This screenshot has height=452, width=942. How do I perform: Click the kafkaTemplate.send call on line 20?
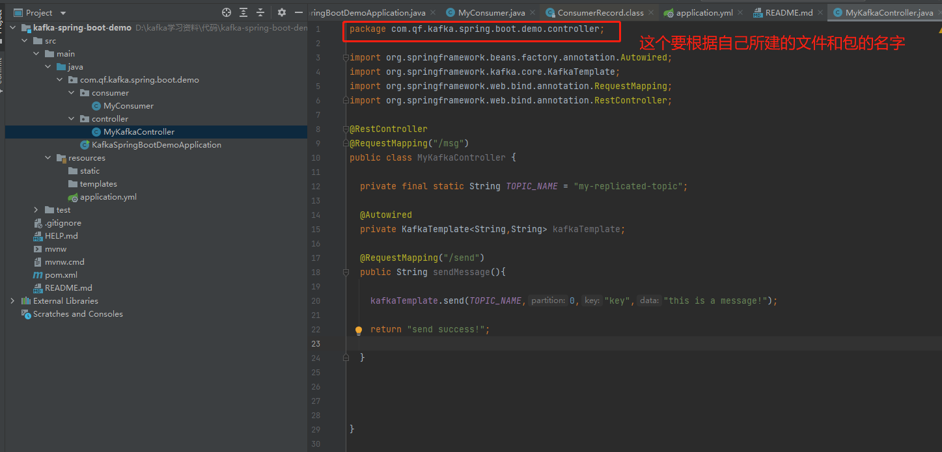click(417, 301)
